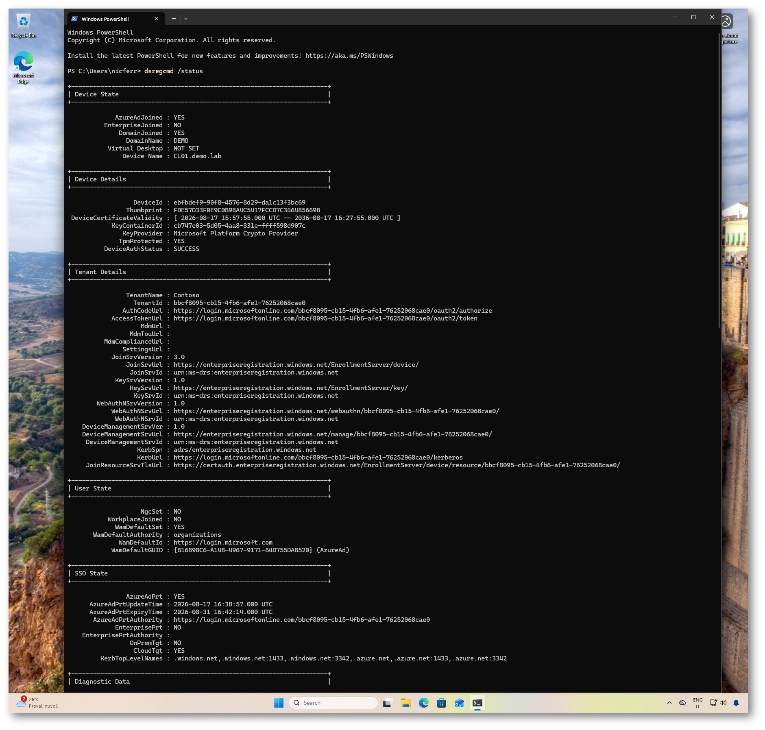Open the https://aka.ms/PSWindows link
The height and width of the screenshot is (730, 765).
(349, 56)
